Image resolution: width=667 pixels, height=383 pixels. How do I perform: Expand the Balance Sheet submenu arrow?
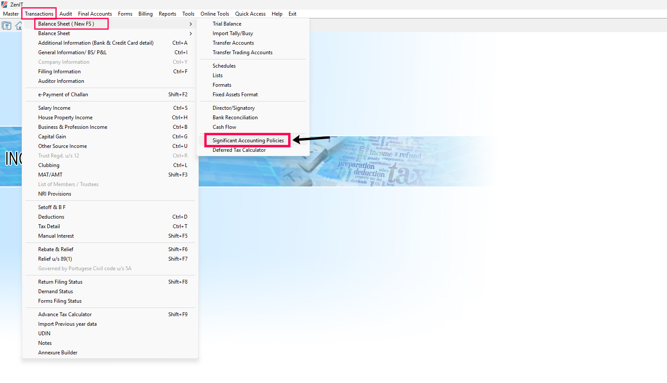tap(191, 33)
